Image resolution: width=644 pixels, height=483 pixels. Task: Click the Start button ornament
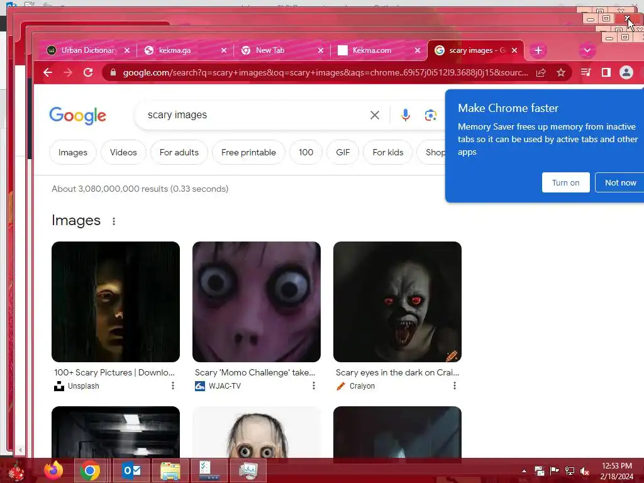pos(16,472)
